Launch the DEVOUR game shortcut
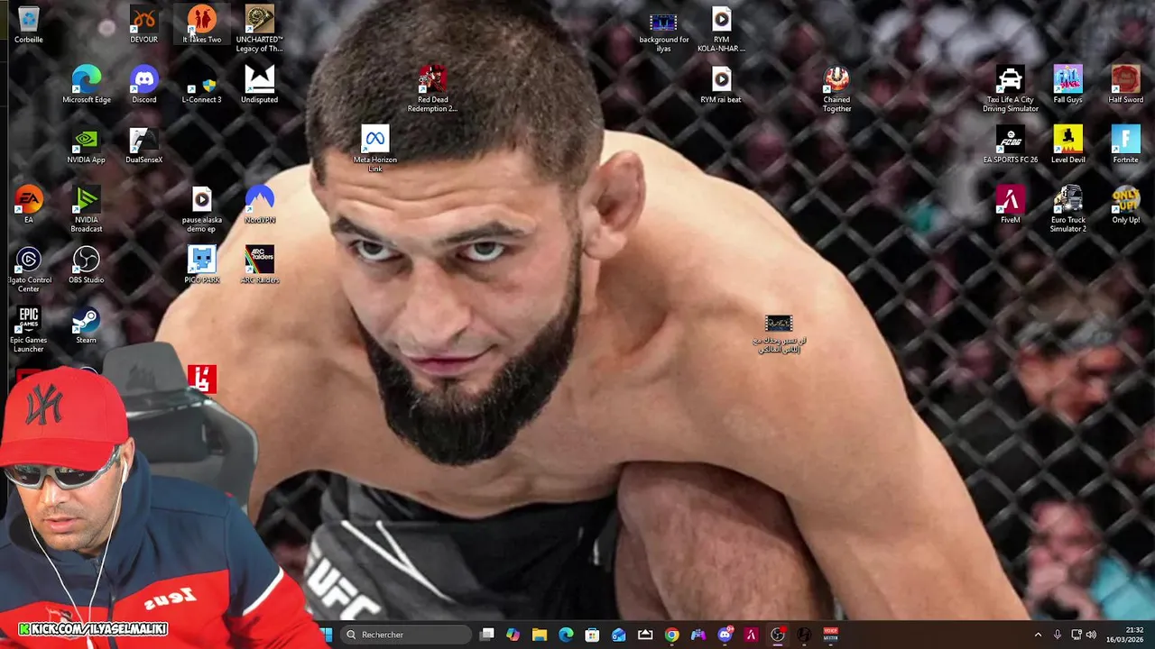 coord(143,25)
